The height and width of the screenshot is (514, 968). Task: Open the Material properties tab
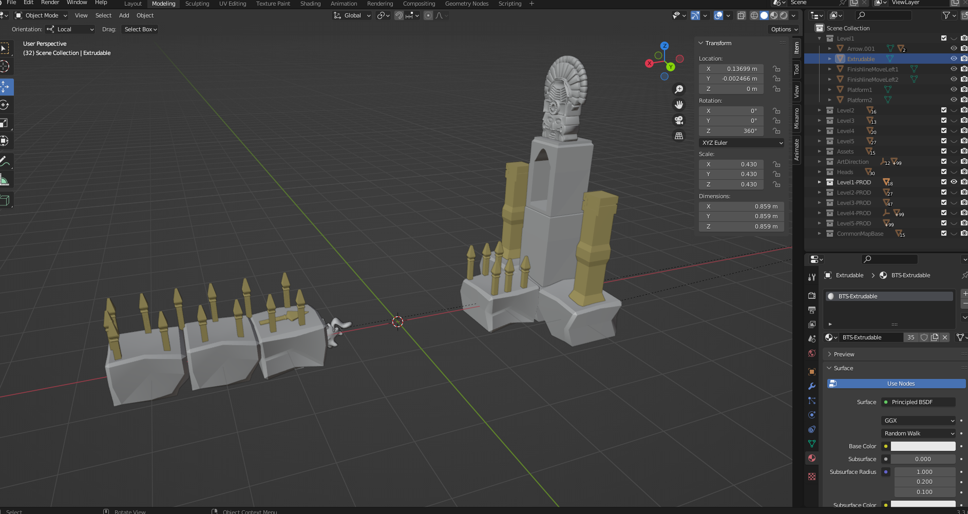[x=812, y=458]
